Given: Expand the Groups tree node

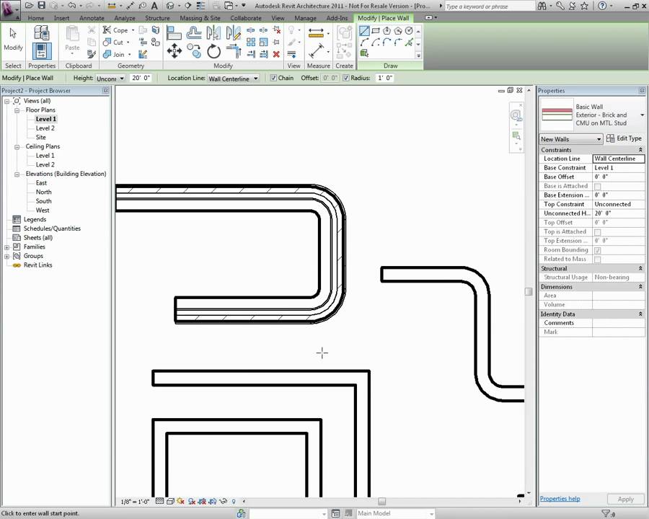Looking at the screenshot, I should [6, 256].
